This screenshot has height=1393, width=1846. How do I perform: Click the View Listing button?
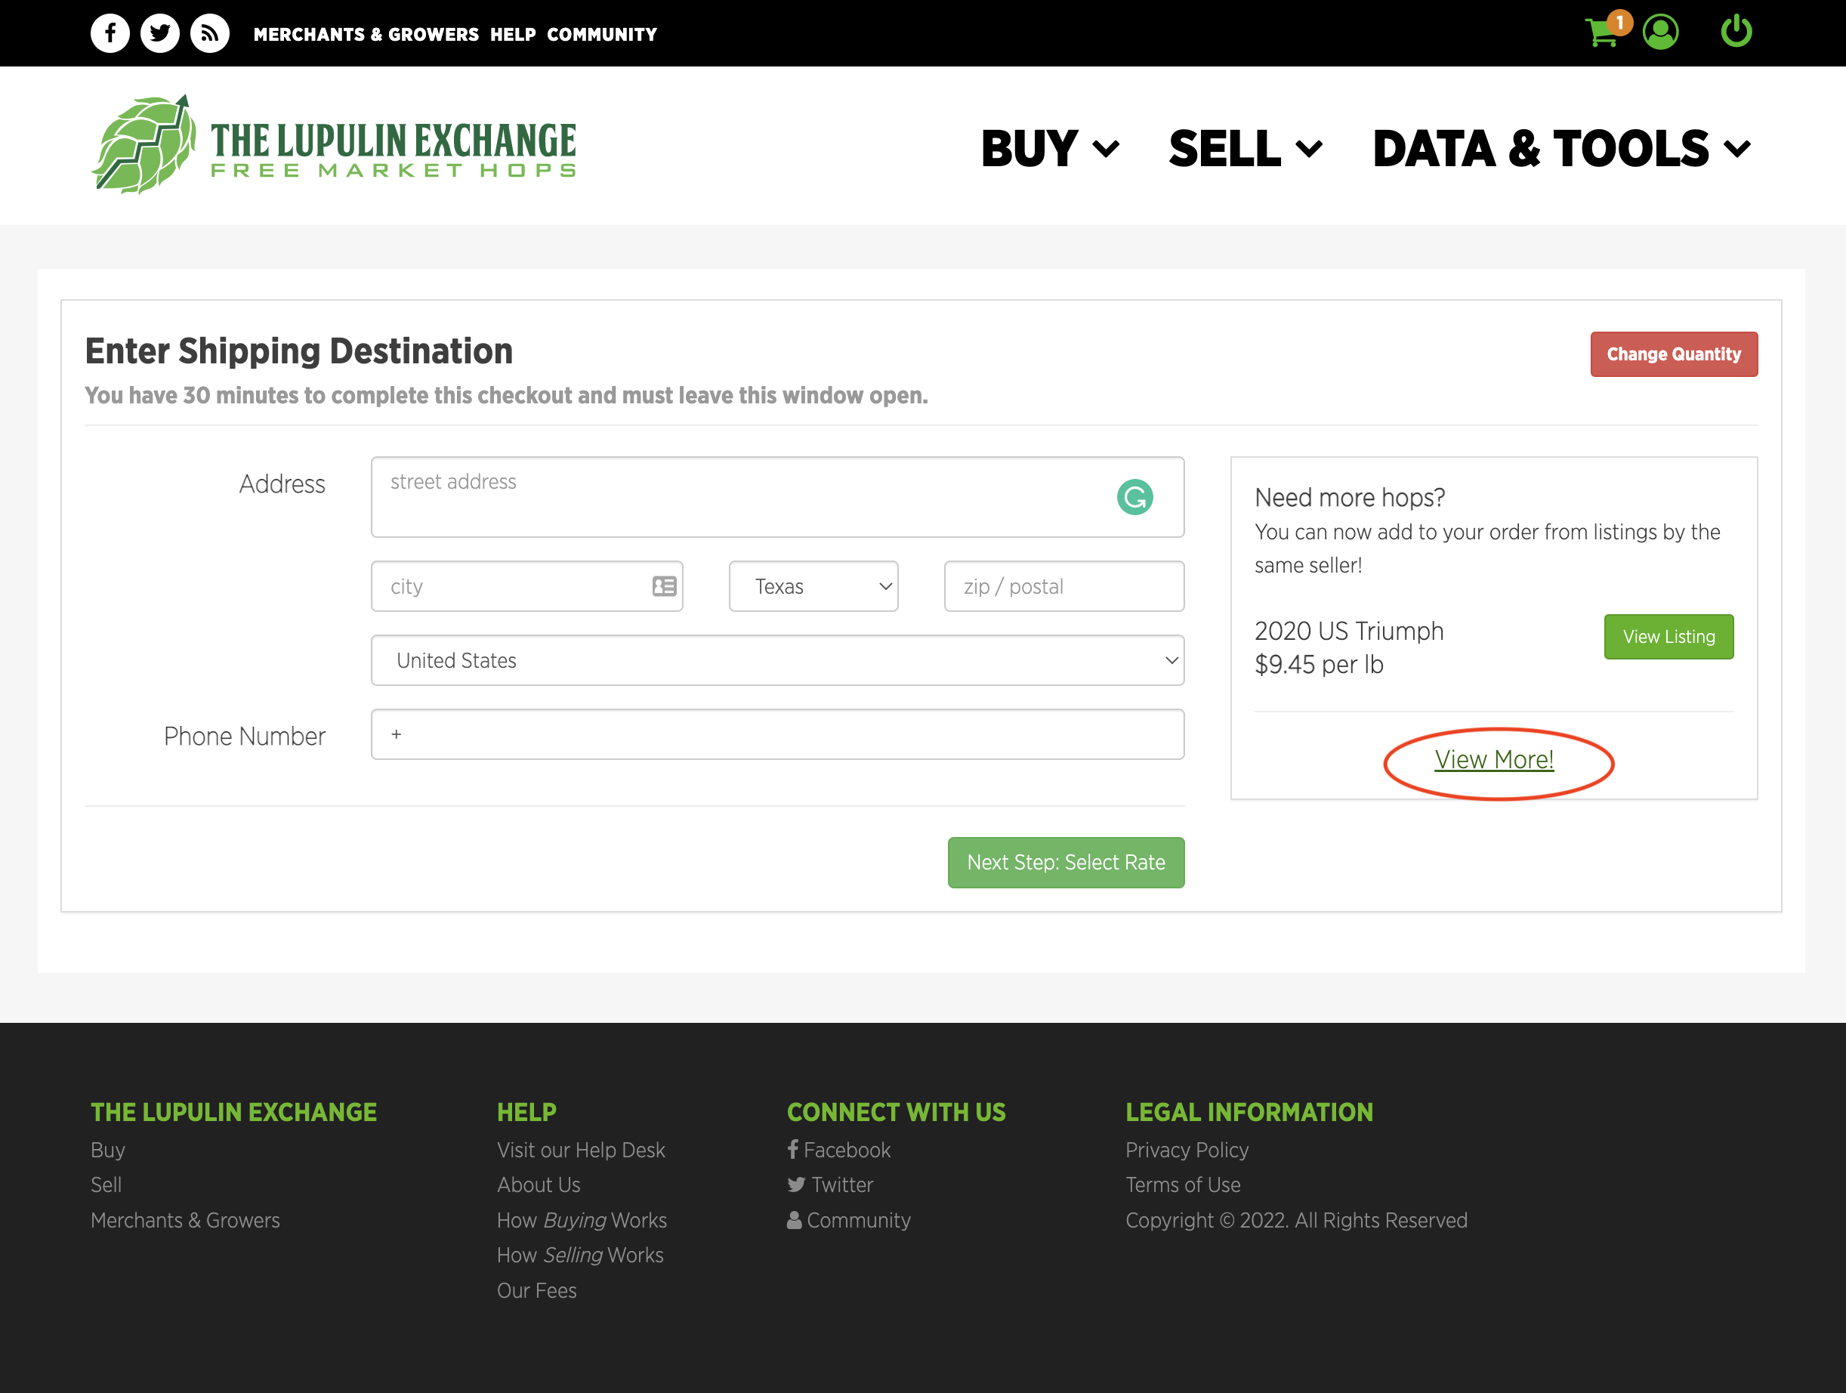pos(1668,637)
